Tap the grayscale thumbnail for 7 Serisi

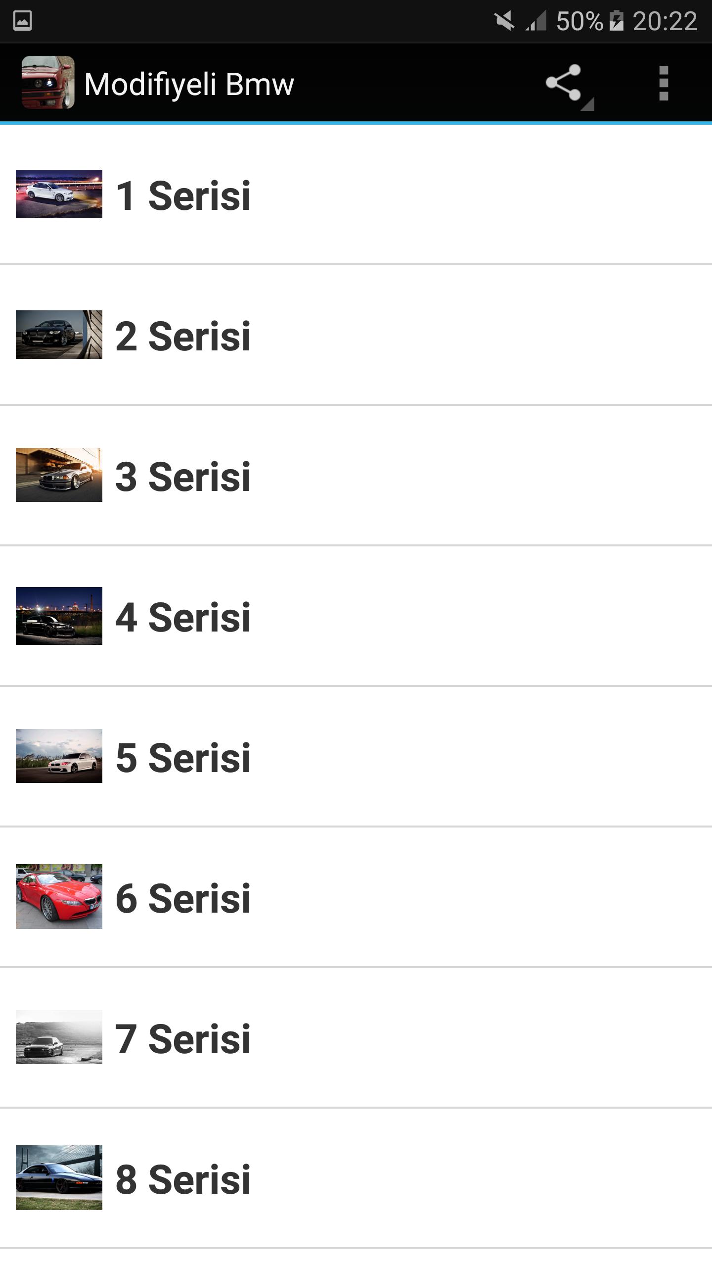(59, 1037)
